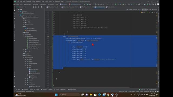The image size is (173, 97).
Task: Open the Edit menu
Action: pos(21,2)
